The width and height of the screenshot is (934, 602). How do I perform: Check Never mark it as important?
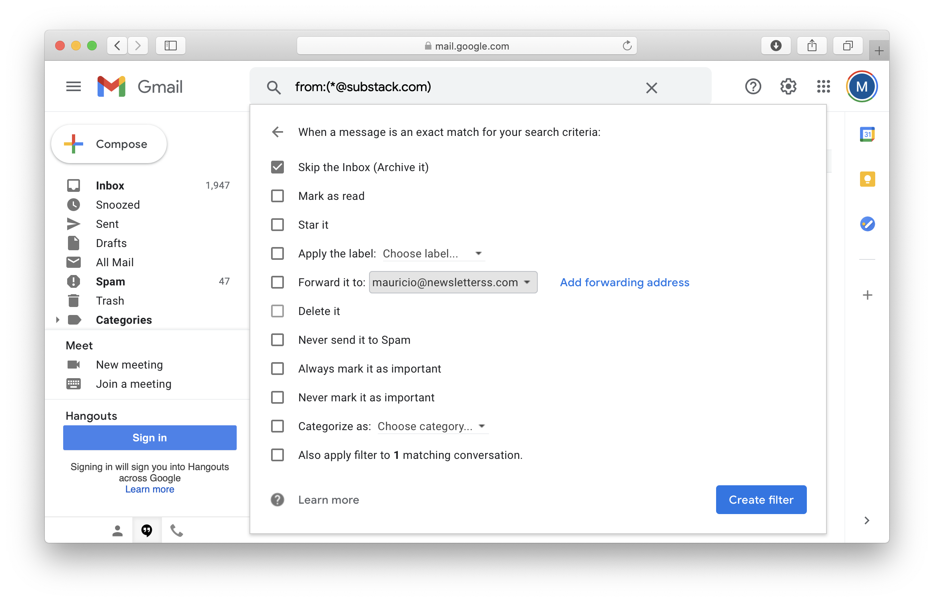(x=277, y=397)
